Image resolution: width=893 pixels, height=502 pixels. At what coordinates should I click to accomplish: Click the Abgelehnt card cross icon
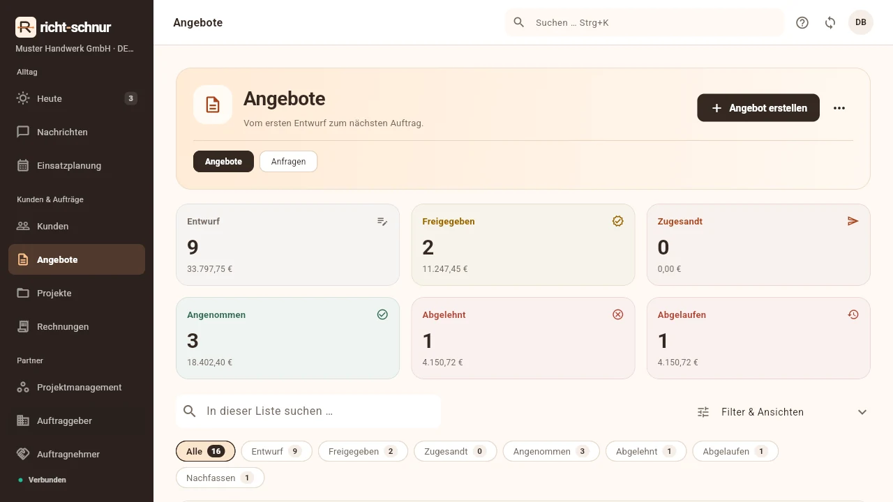[617, 314]
